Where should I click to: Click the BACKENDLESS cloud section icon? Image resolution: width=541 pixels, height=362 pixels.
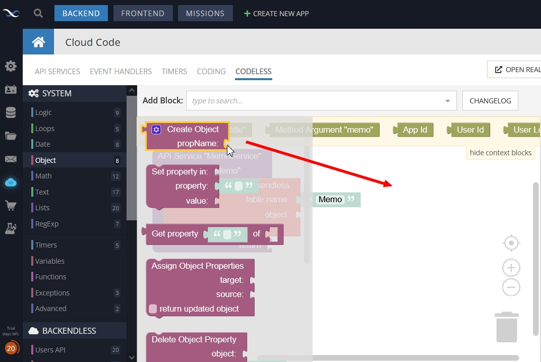[33, 331]
